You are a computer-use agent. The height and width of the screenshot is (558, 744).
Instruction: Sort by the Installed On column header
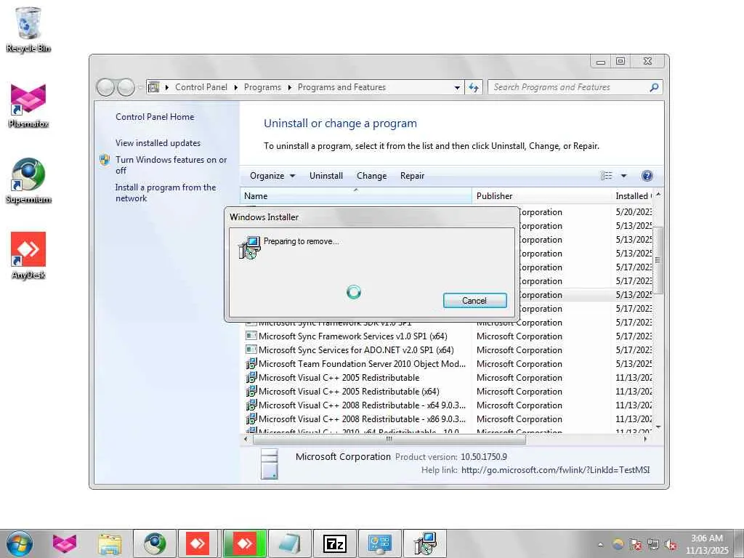pos(633,196)
